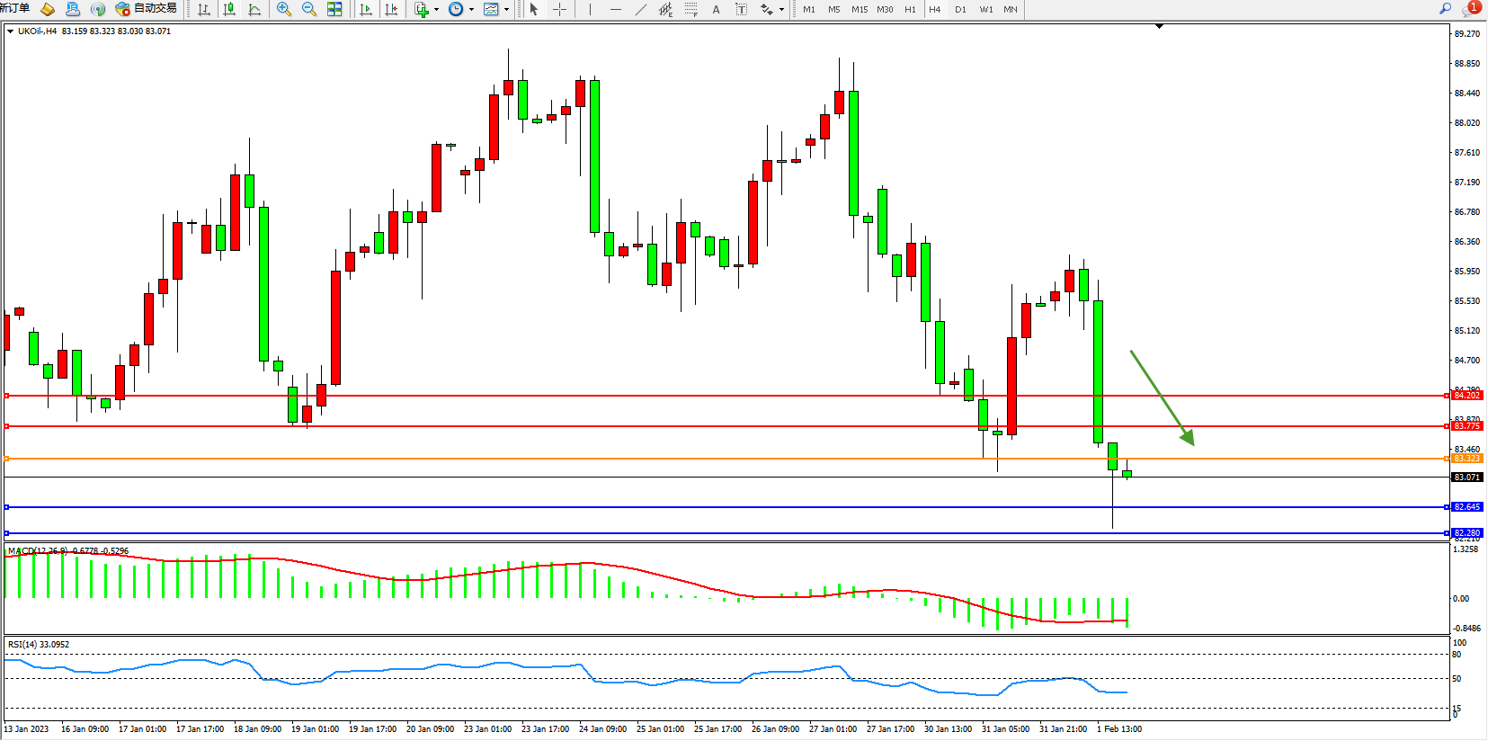1488x741 pixels.
Task: Click the 新订单 new order button
Action: click(x=14, y=8)
